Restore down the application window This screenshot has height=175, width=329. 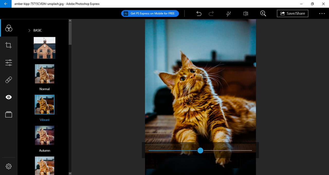(x=312, y=4)
